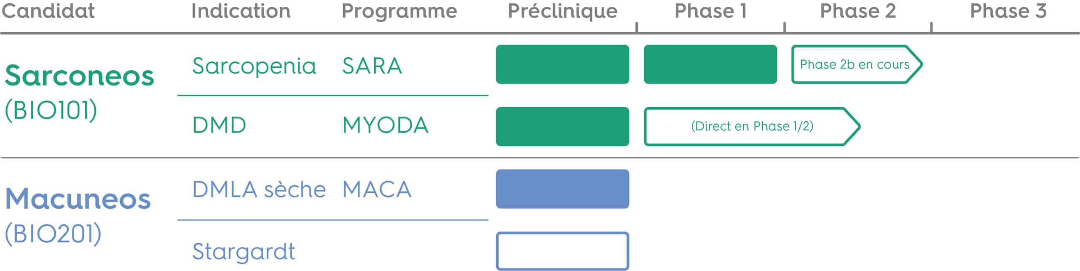This screenshot has width=1080, height=271.
Task: Click the Préclinique column header
Action: coord(562,11)
